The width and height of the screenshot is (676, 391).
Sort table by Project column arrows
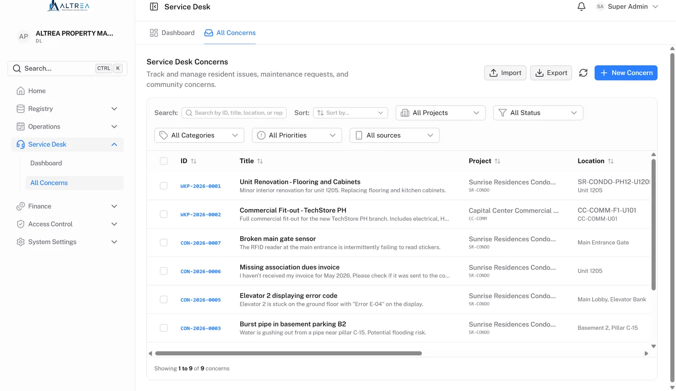pos(497,161)
